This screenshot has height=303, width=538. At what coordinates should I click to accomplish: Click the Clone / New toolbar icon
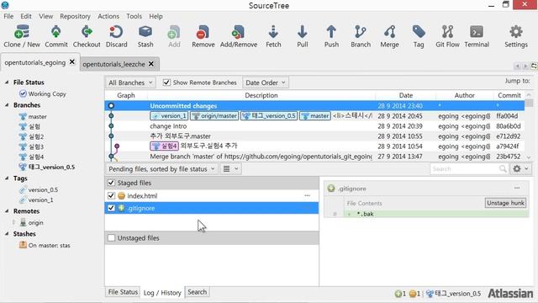click(x=22, y=32)
